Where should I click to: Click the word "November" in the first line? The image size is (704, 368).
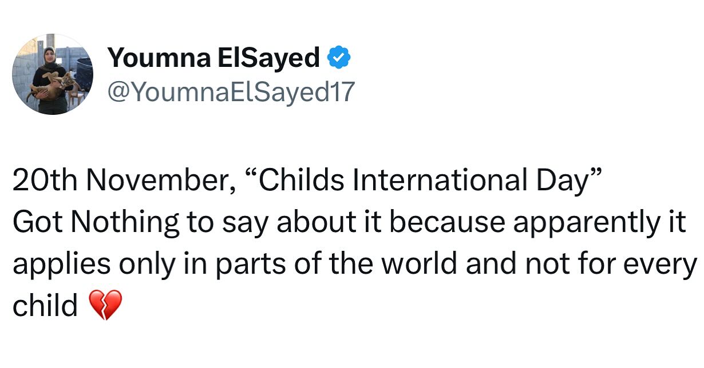(x=151, y=181)
